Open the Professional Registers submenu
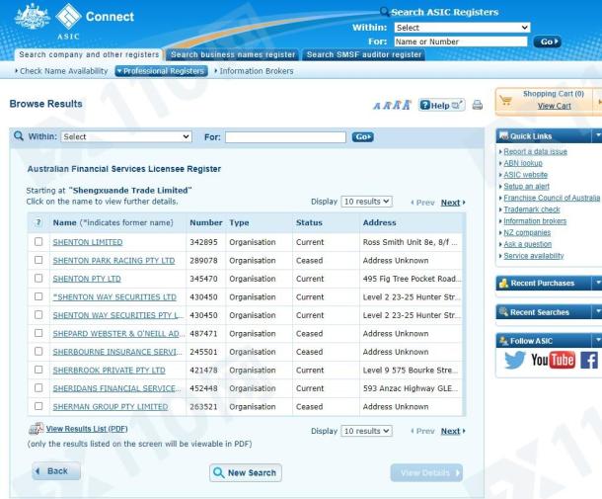 161,71
